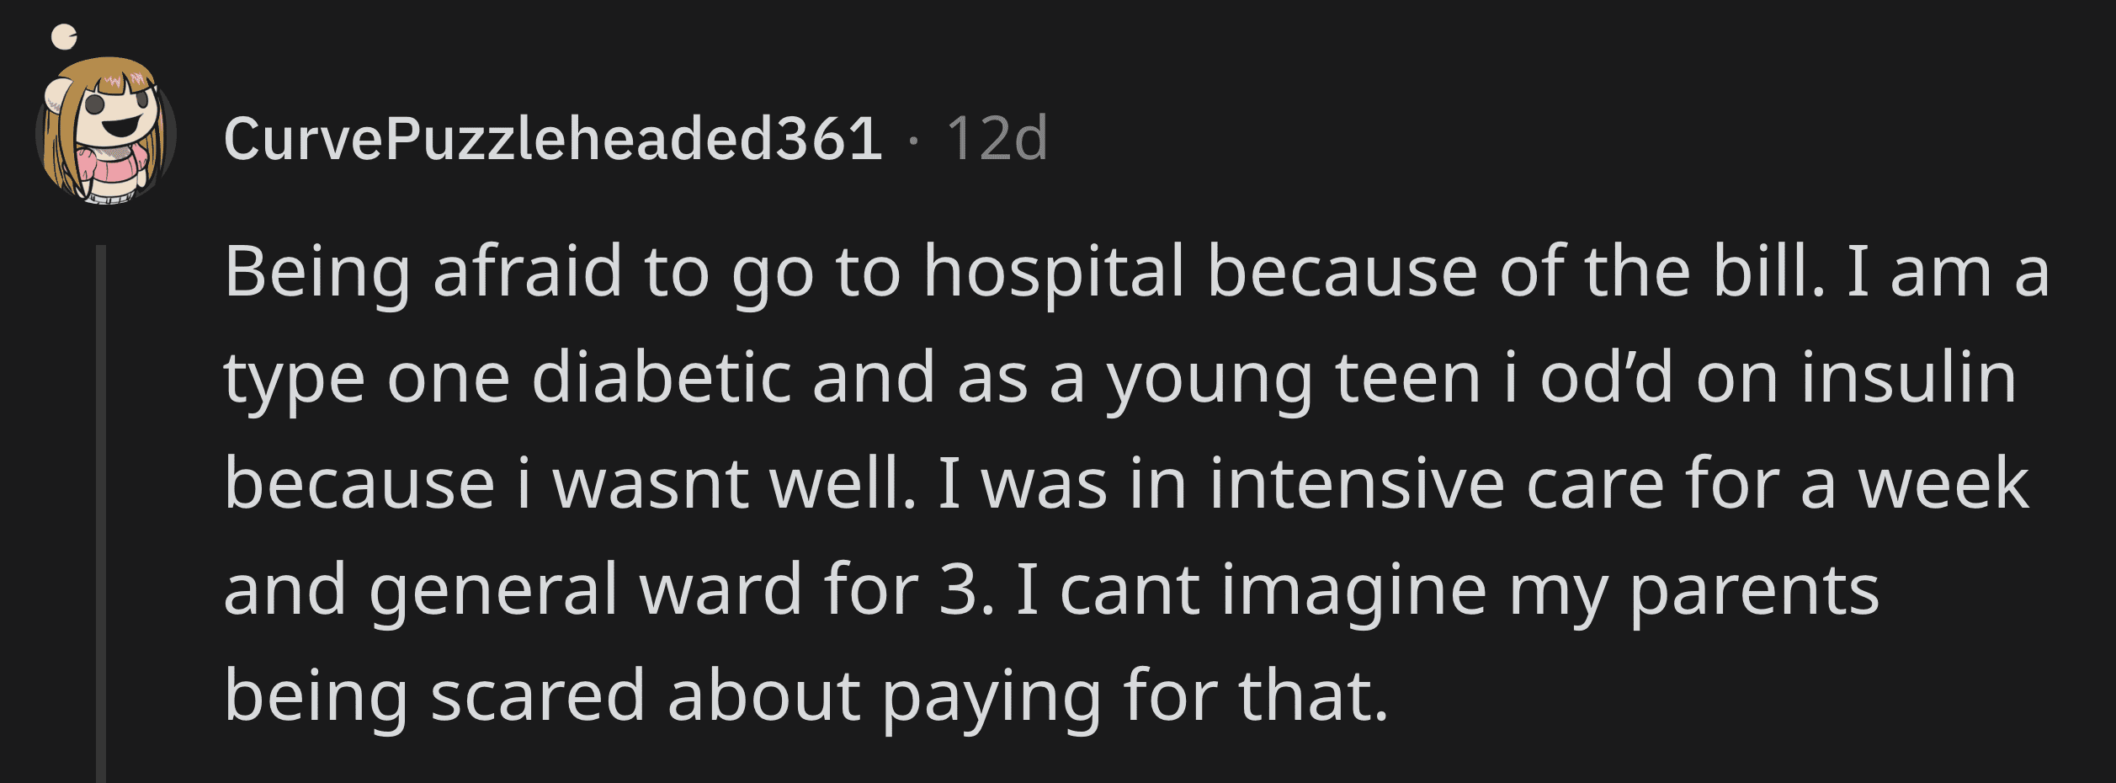The image size is (2116, 783).
Task: Click the word "scared" in last line
Action: tap(537, 697)
